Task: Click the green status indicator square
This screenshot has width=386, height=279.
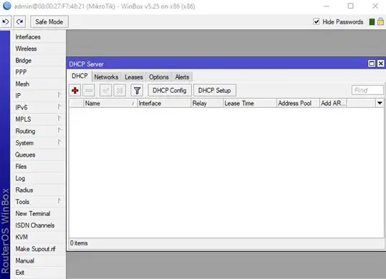Action: coord(372,22)
